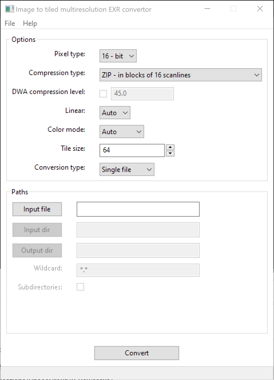Minimize the EXR convertor window
This screenshot has width=274, height=380.
pyautogui.click(x=208, y=9)
